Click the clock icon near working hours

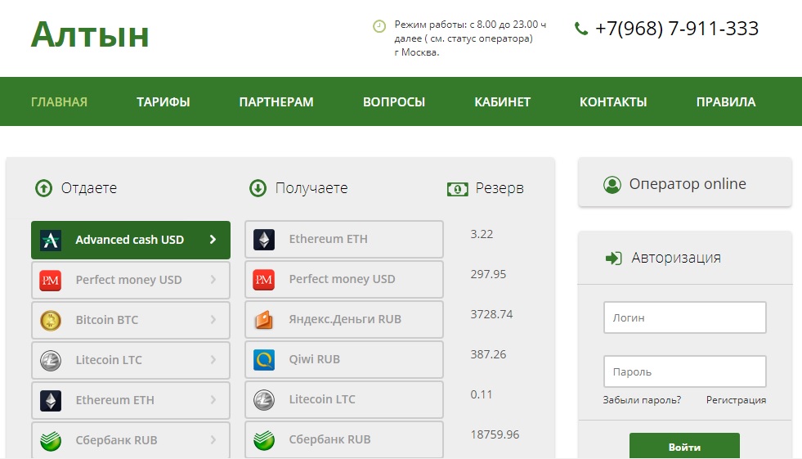(379, 26)
